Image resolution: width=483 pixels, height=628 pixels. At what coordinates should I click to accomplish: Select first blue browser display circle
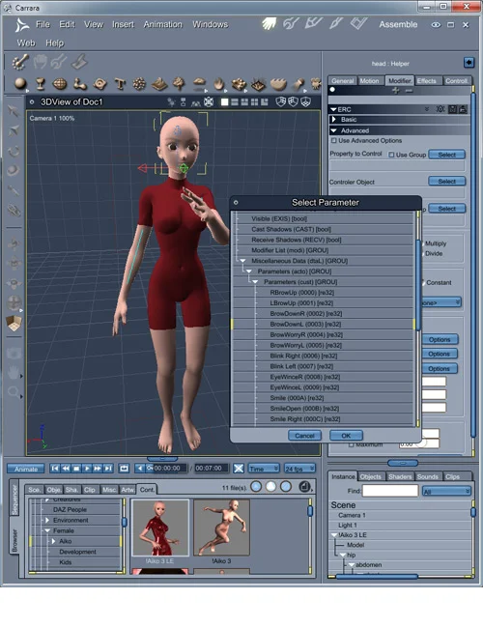256,487
